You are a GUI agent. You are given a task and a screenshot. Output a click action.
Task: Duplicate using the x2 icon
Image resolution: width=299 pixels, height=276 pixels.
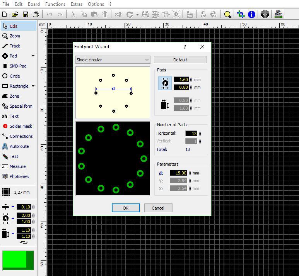pos(118,14)
